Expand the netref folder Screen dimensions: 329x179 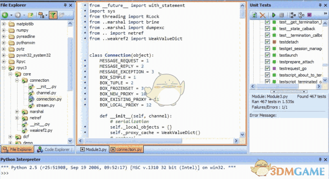17,118
